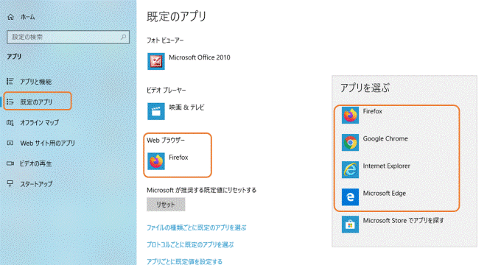The width and height of the screenshot is (501, 265).
Task: Open アプリごとに既定値を設定する link
Action: pos(184,261)
